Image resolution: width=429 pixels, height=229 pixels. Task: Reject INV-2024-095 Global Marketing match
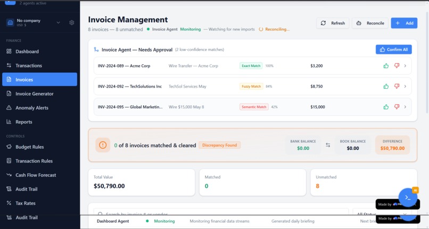397,107
